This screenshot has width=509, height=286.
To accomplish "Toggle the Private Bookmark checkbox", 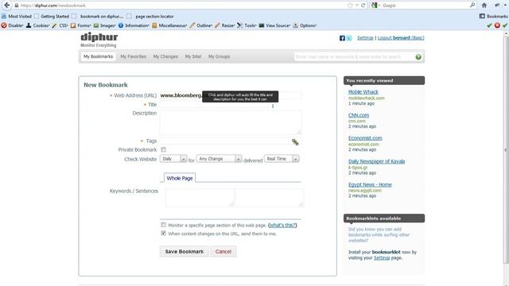I will (x=163, y=149).
